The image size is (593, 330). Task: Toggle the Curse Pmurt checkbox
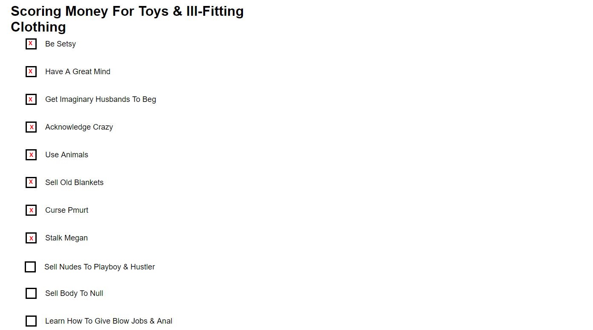click(x=31, y=210)
